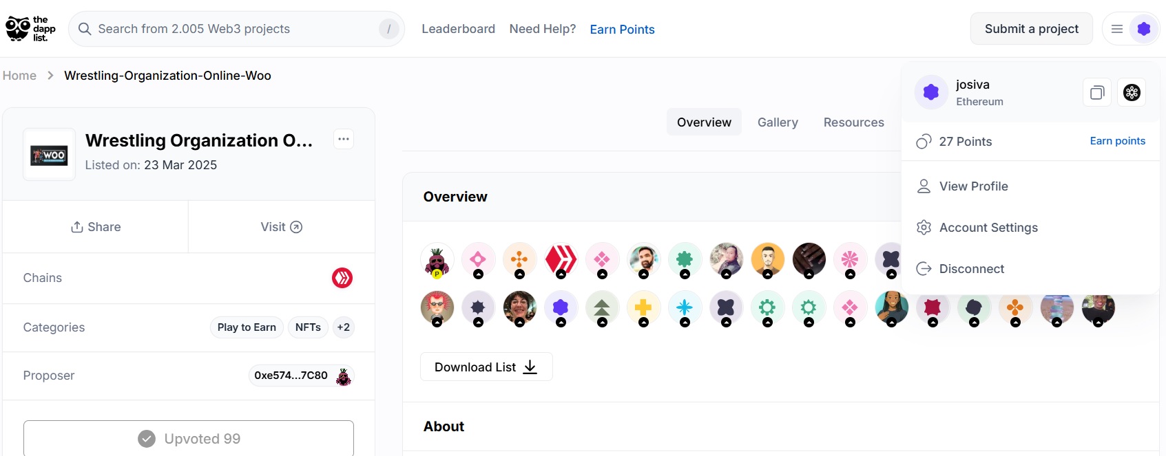Click the Submit a project button
The width and height of the screenshot is (1166, 456).
coord(1032,29)
